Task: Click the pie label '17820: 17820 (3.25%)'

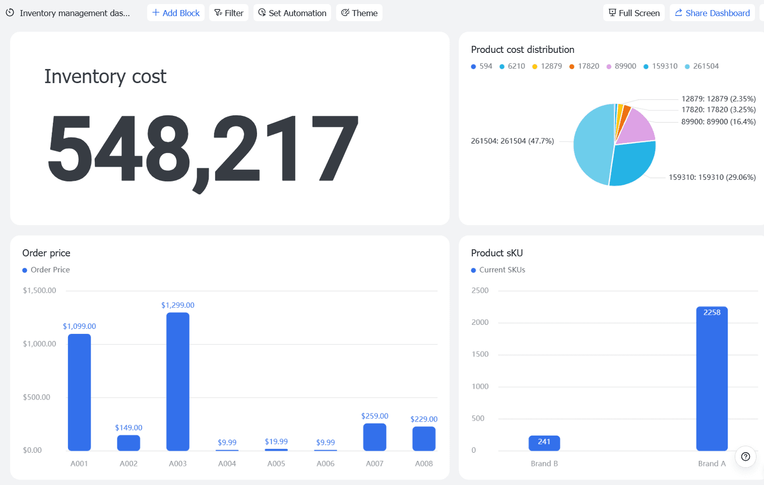Action: coord(719,109)
